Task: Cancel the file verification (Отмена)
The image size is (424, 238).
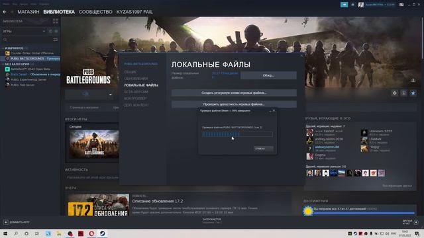Action: click(264, 149)
